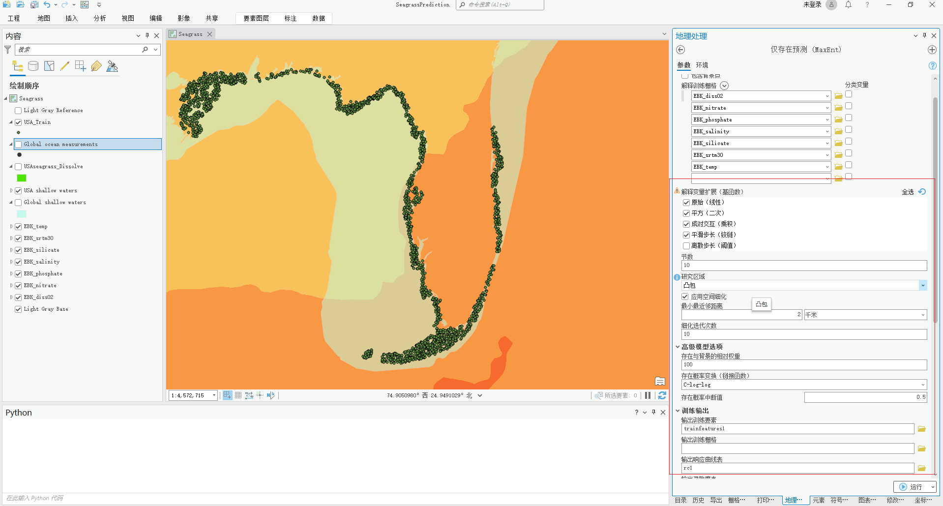Uncheck 离散步长（阈值） basis function option
This screenshot has height=506, width=943.
coord(686,245)
